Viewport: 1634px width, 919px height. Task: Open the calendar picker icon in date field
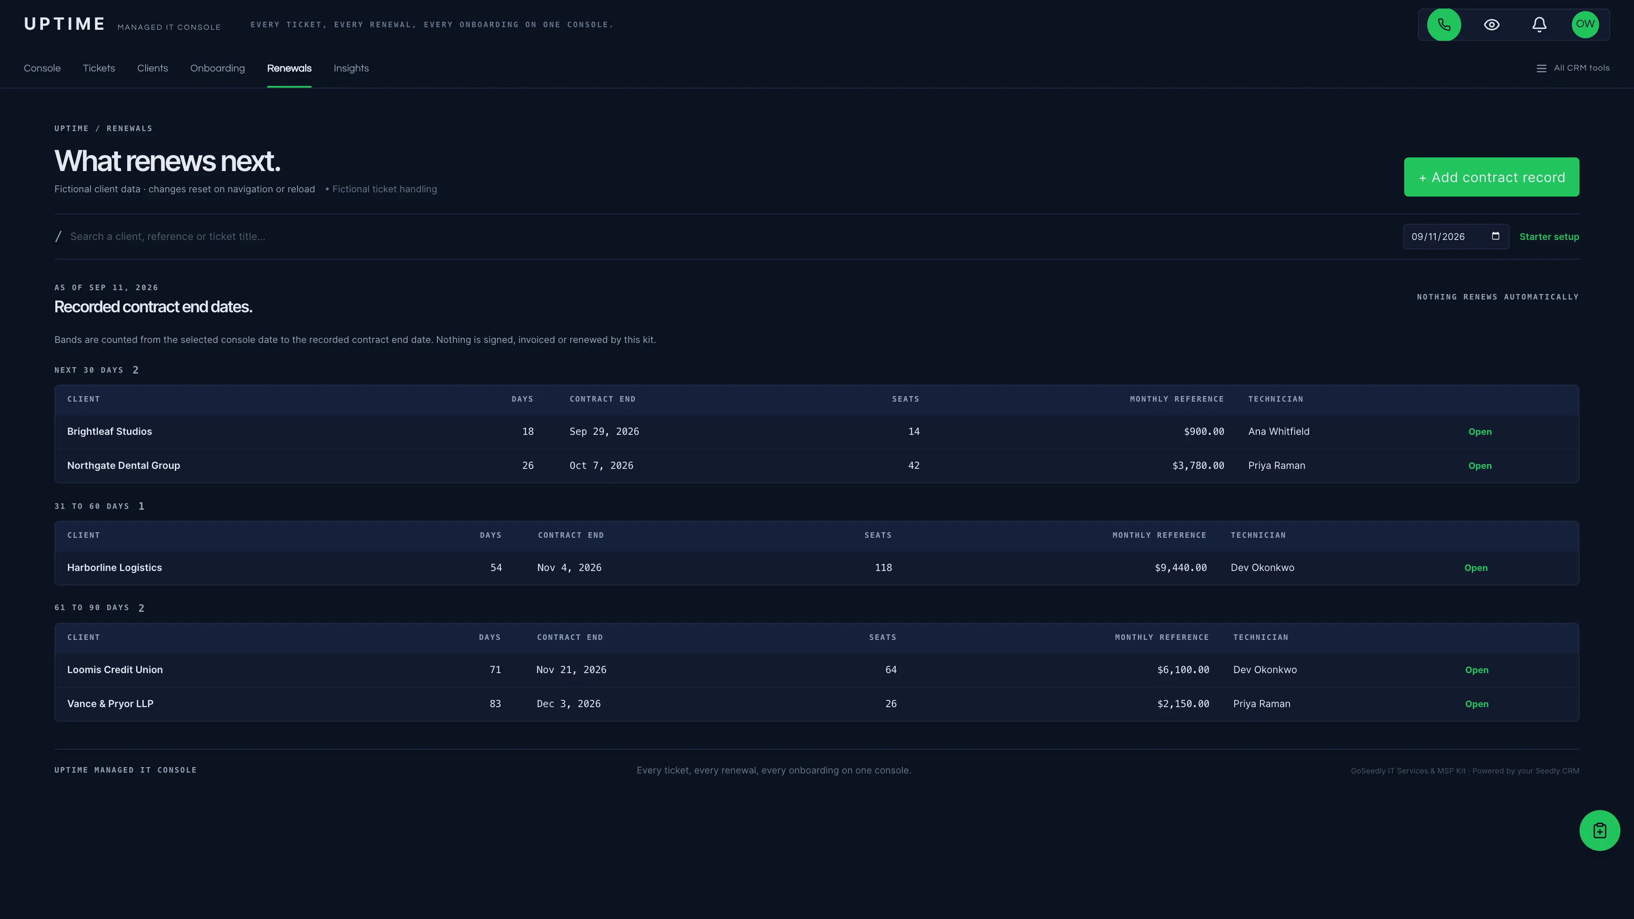[1495, 236]
